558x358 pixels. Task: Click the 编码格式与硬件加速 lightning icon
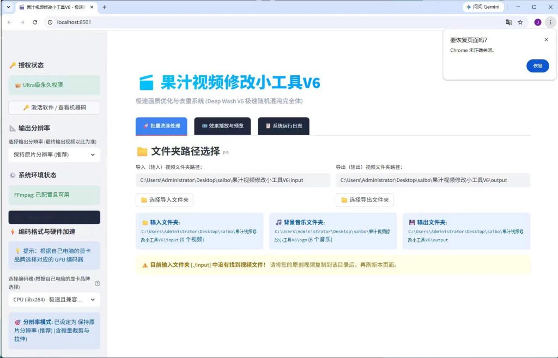pyautogui.click(x=13, y=232)
